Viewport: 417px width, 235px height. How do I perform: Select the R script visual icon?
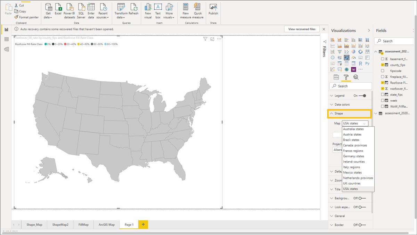(x=360, y=63)
